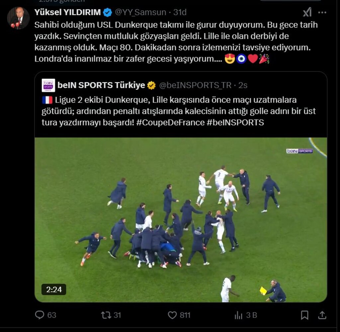Play the Dunkerque celebration video

[181, 220]
